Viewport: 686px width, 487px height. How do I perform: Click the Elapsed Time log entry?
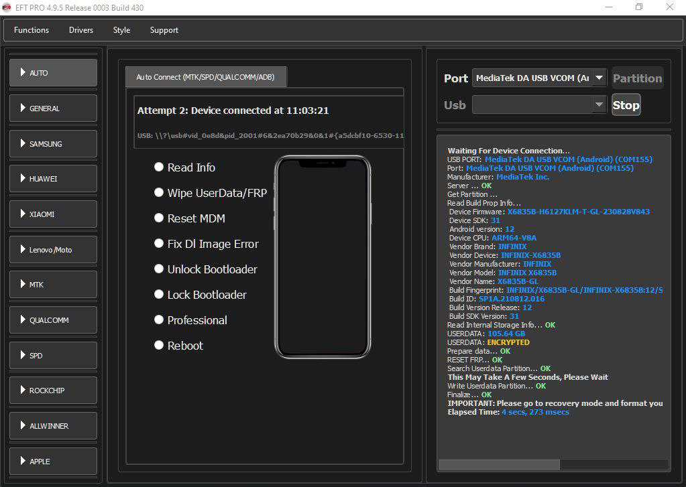(x=508, y=412)
